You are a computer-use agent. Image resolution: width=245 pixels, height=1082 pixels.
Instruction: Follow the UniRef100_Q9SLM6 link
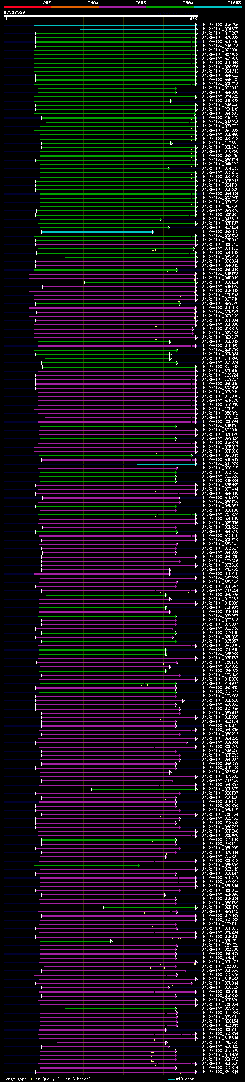220,155
